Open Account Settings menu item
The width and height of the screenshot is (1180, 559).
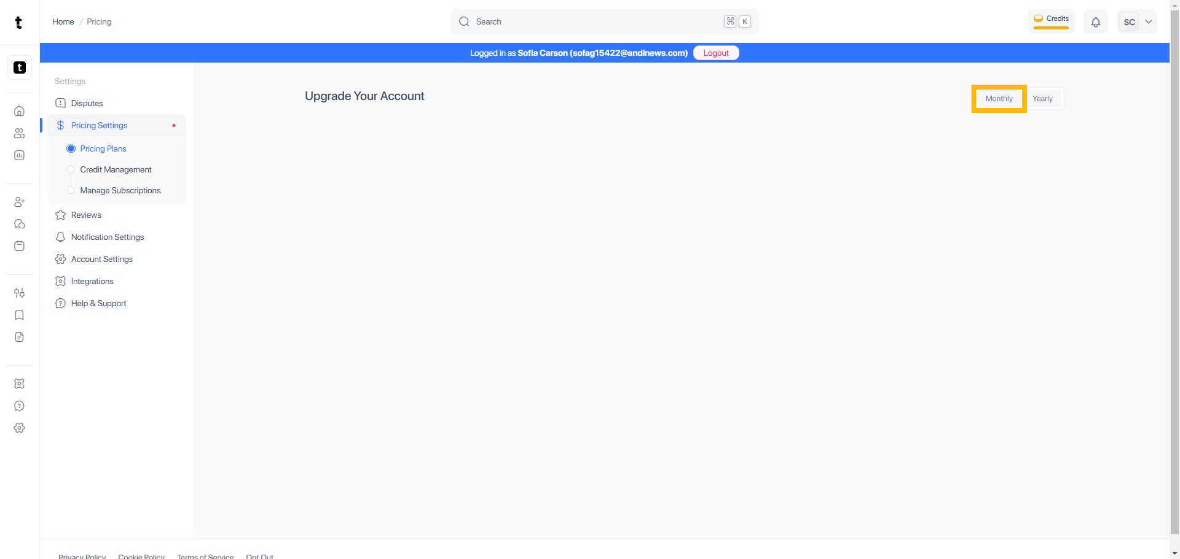pos(101,259)
